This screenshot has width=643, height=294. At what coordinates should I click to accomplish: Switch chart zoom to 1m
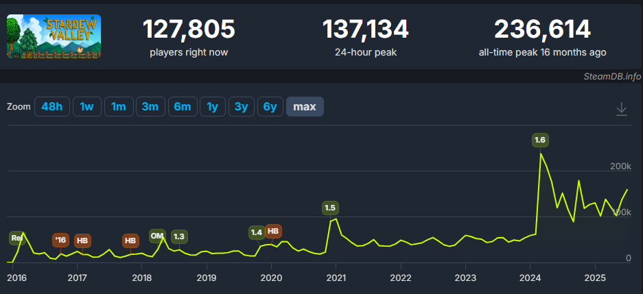pos(119,107)
